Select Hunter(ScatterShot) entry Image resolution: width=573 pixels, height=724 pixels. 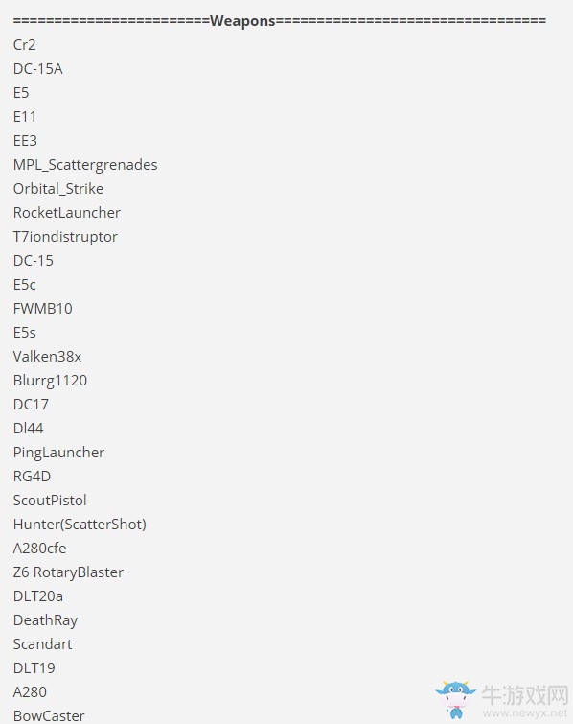point(80,525)
